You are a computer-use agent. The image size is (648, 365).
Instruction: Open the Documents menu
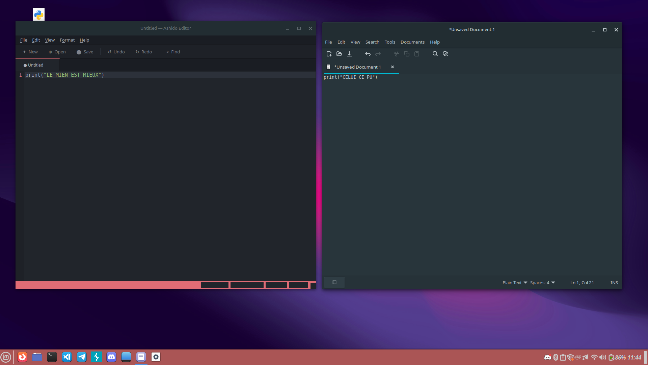pyautogui.click(x=412, y=42)
